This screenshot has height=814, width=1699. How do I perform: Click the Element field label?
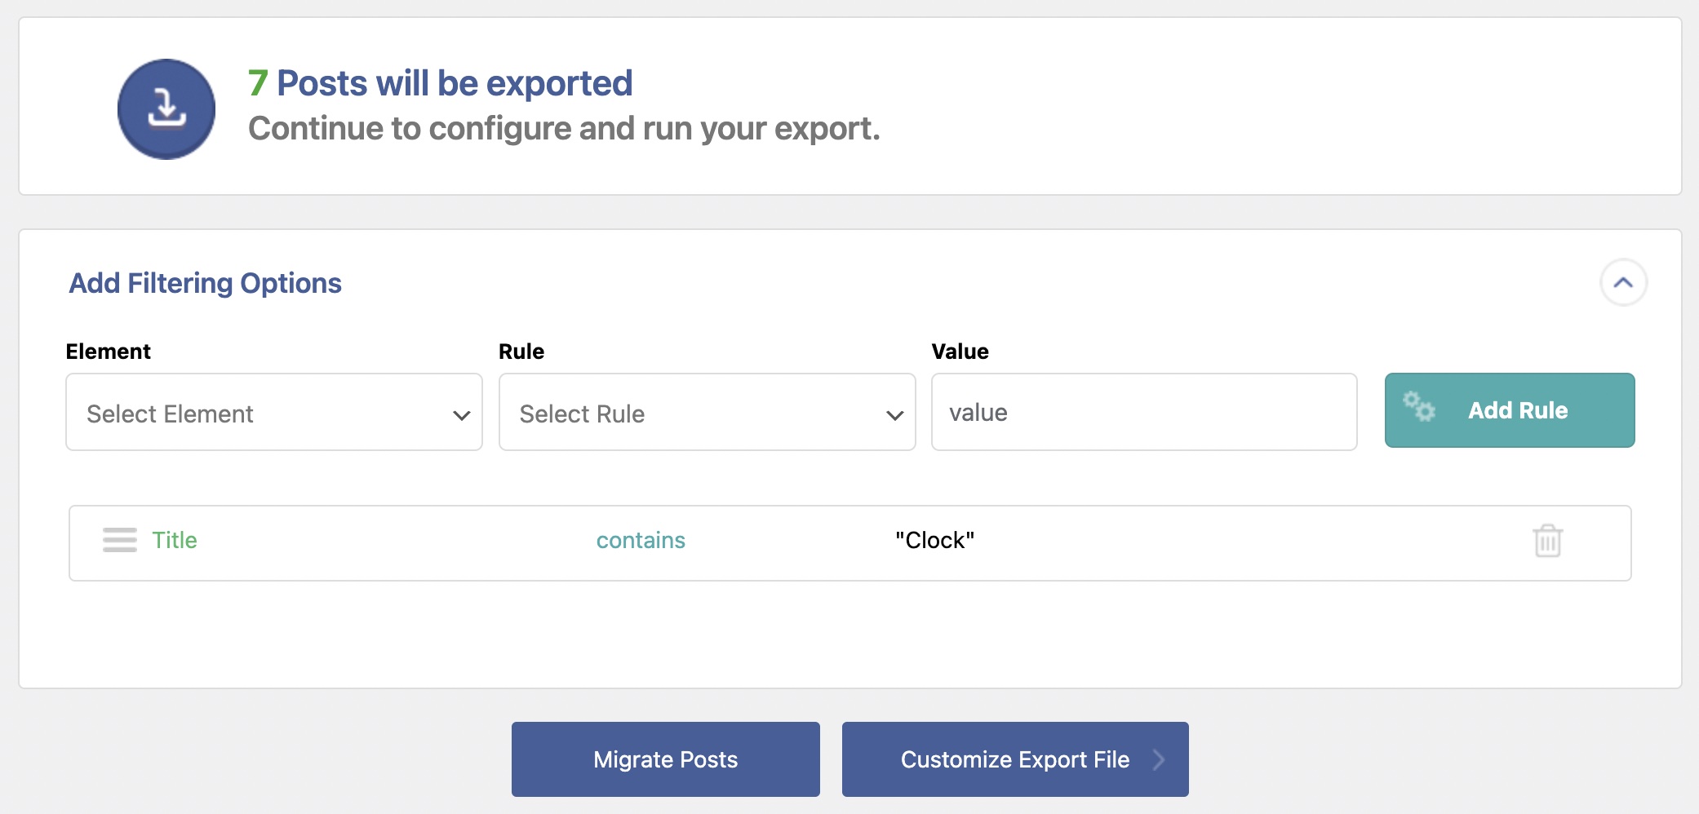pyautogui.click(x=108, y=352)
